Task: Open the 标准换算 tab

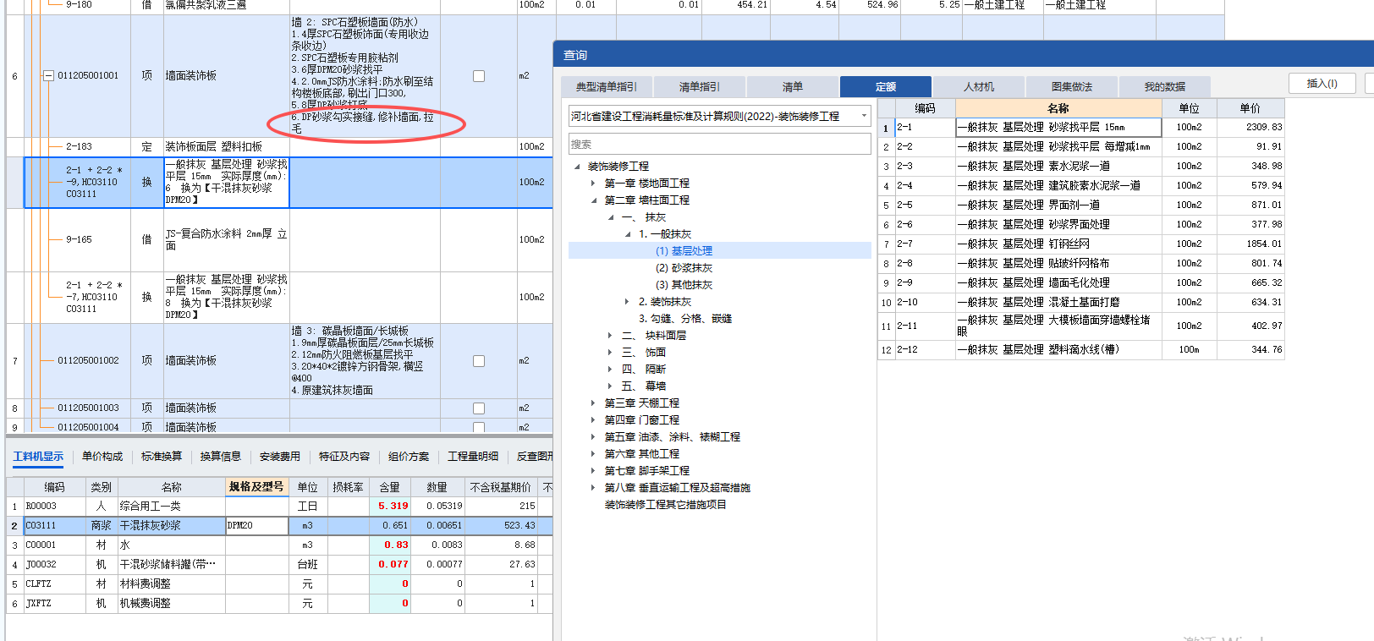Action: 162,457
